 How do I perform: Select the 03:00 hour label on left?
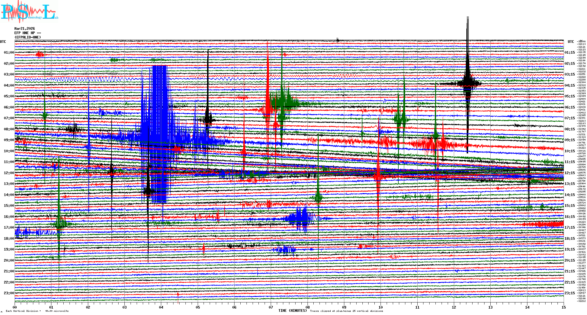tap(9, 74)
